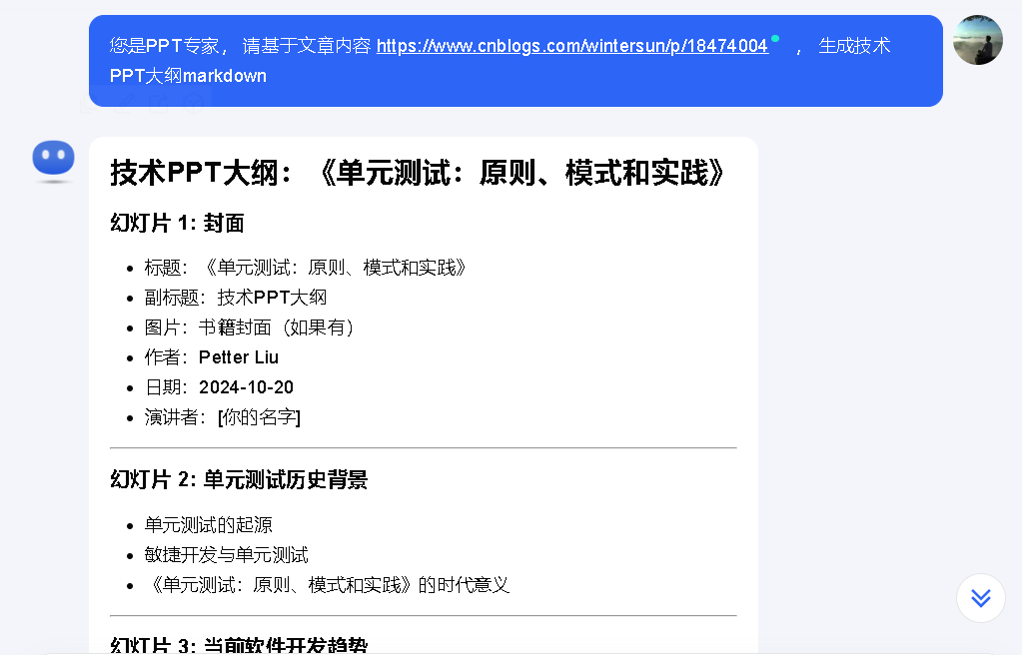Select the heading 幻灯片 1: 封面

(x=175, y=224)
